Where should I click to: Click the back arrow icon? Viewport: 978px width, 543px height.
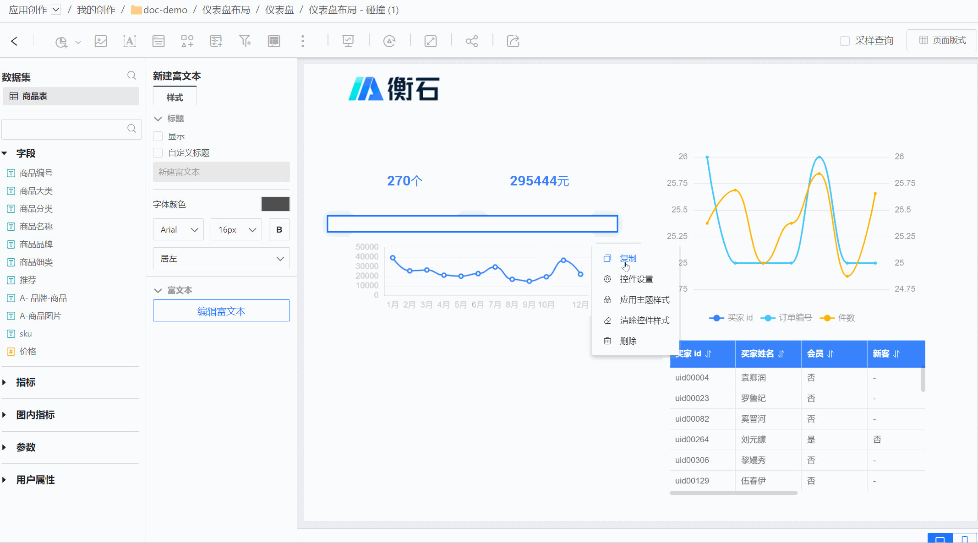point(14,41)
